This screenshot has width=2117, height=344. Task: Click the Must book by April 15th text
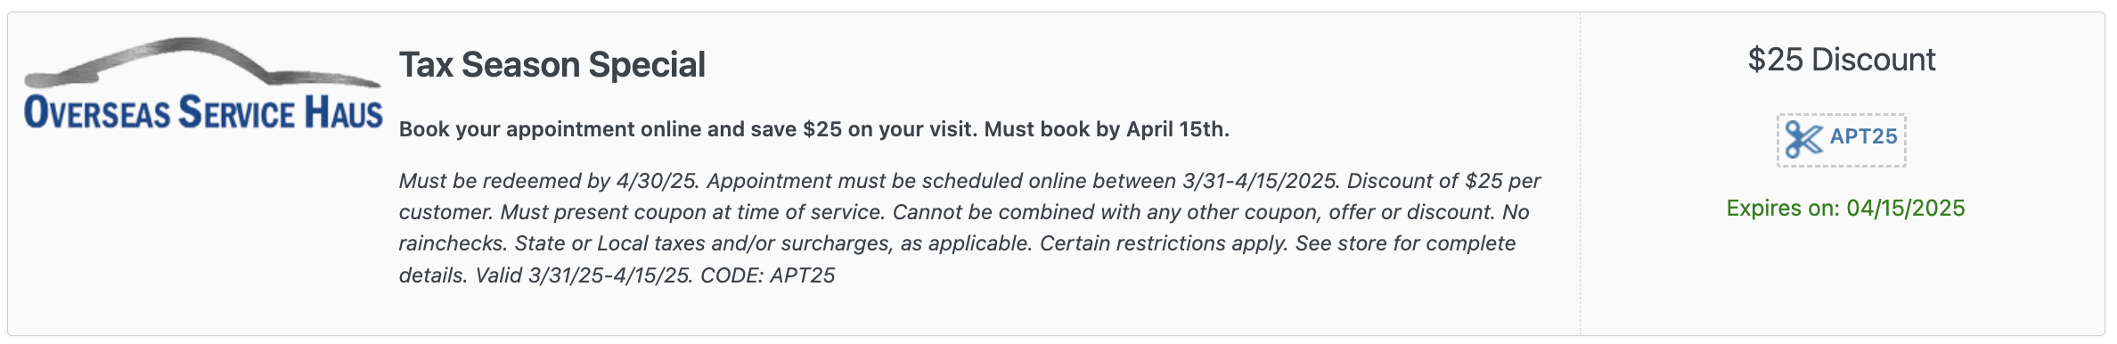(x=1107, y=129)
